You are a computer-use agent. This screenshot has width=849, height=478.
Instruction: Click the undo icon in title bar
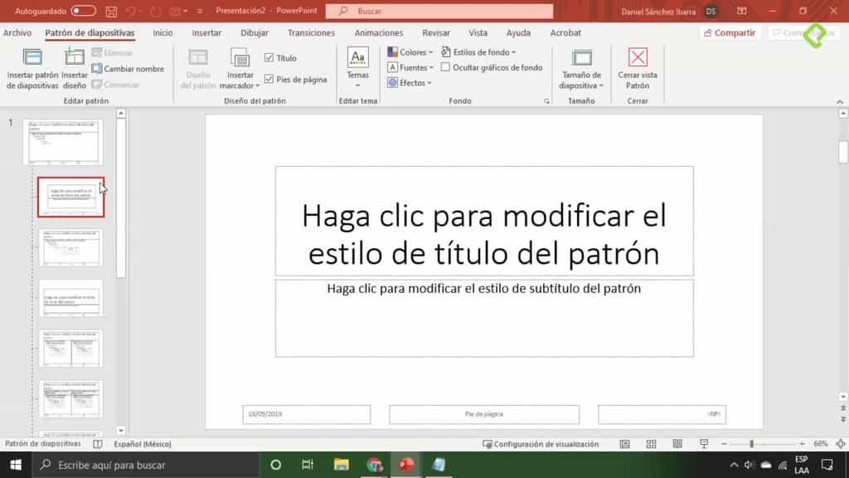(x=130, y=11)
